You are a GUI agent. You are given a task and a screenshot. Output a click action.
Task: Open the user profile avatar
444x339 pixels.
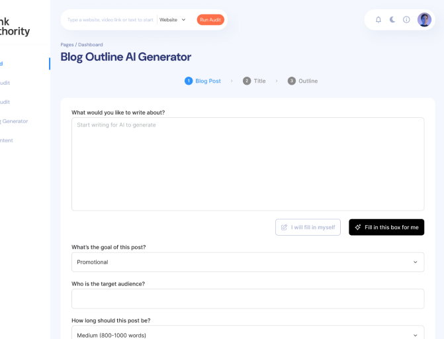[x=424, y=20]
